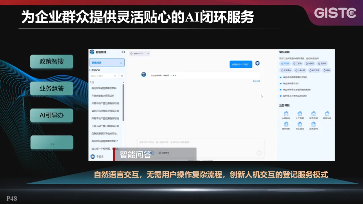363x204 pixels.
Task: Click the plus icon in 新建对话
Action: tap(121, 63)
